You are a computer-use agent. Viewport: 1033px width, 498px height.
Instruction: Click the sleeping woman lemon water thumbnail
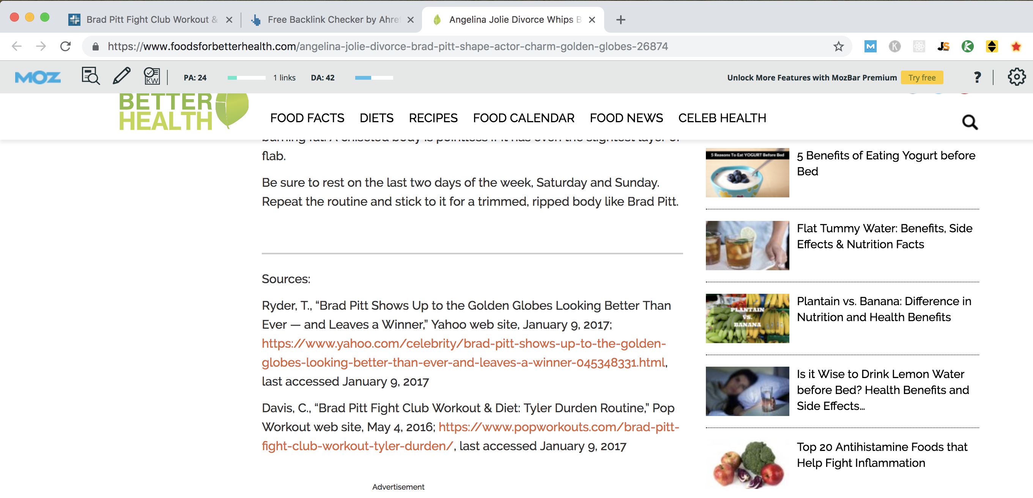(x=747, y=391)
